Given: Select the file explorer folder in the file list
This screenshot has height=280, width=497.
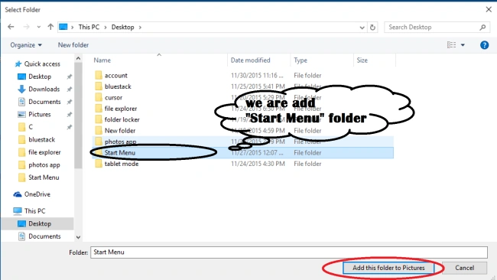Looking at the screenshot, I should pos(121,109).
